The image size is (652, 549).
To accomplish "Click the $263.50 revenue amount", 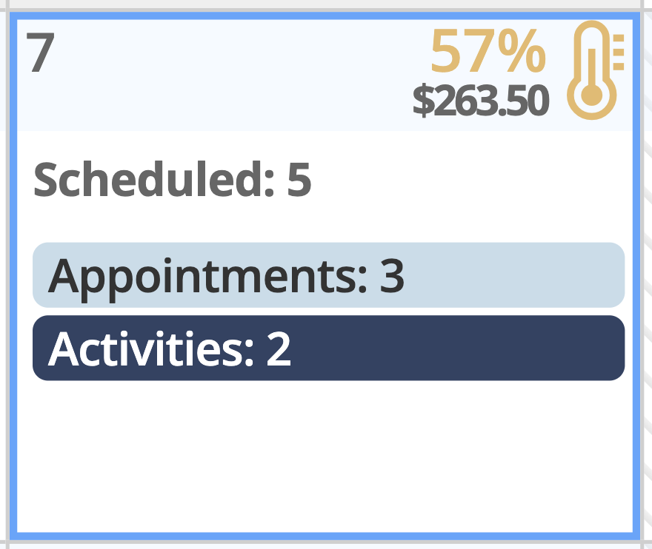I will coord(480,101).
